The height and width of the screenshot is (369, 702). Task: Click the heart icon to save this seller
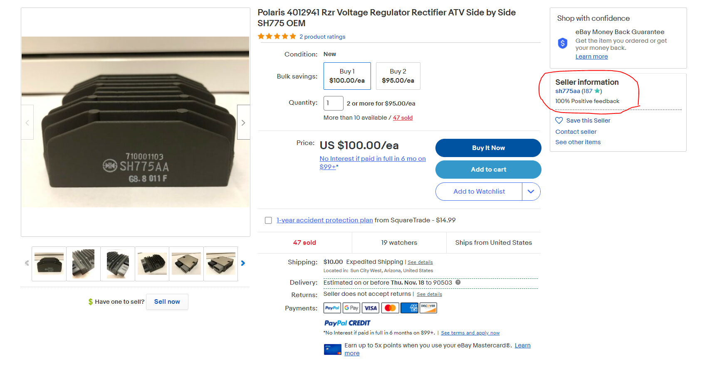point(559,121)
